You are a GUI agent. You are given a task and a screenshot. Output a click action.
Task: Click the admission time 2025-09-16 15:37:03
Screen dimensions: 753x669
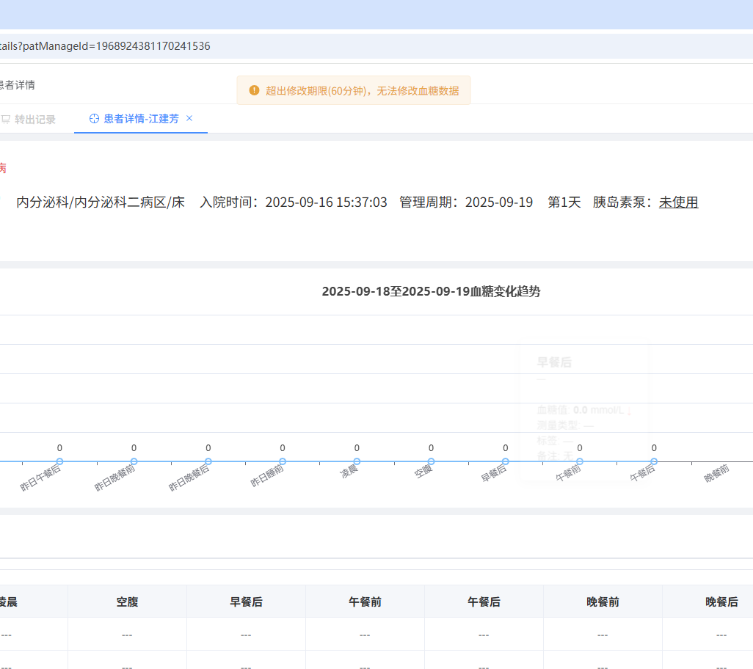pyautogui.click(x=326, y=202)
